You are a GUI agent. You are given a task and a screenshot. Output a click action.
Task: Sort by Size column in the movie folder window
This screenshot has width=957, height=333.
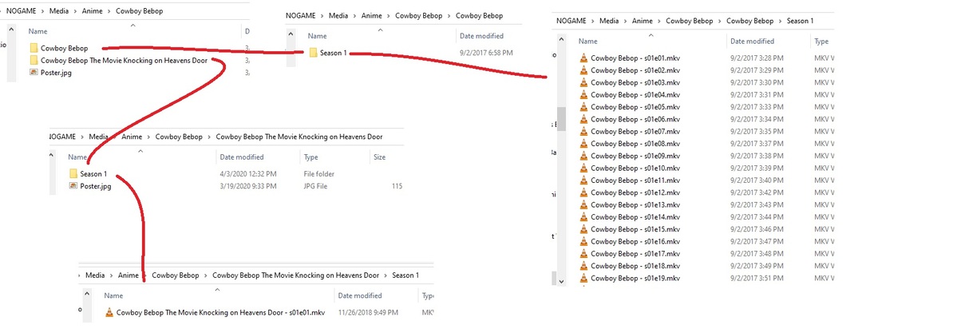(x=379, y=157)
